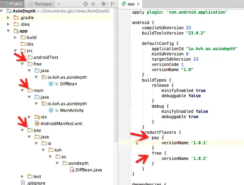Fold the android block in the gutter
The height and width of the screenshot is (185, 244).
pyautogui.click(x=130, y=23)
